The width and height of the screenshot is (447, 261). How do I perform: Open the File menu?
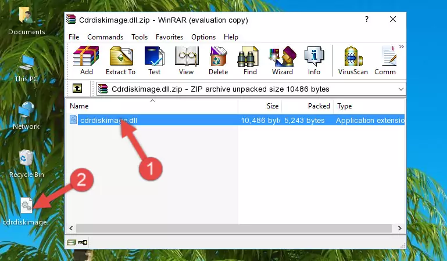coord(74,37)
